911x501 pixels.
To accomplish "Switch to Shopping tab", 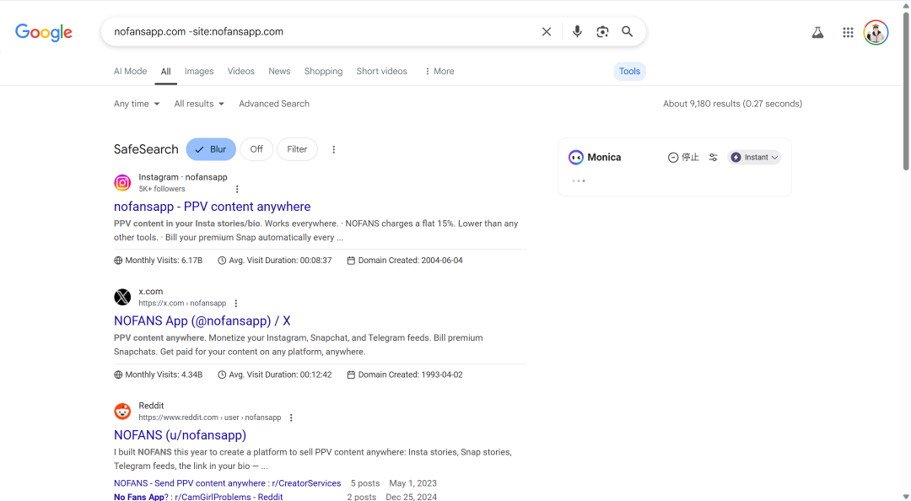I will pos(324,72).
